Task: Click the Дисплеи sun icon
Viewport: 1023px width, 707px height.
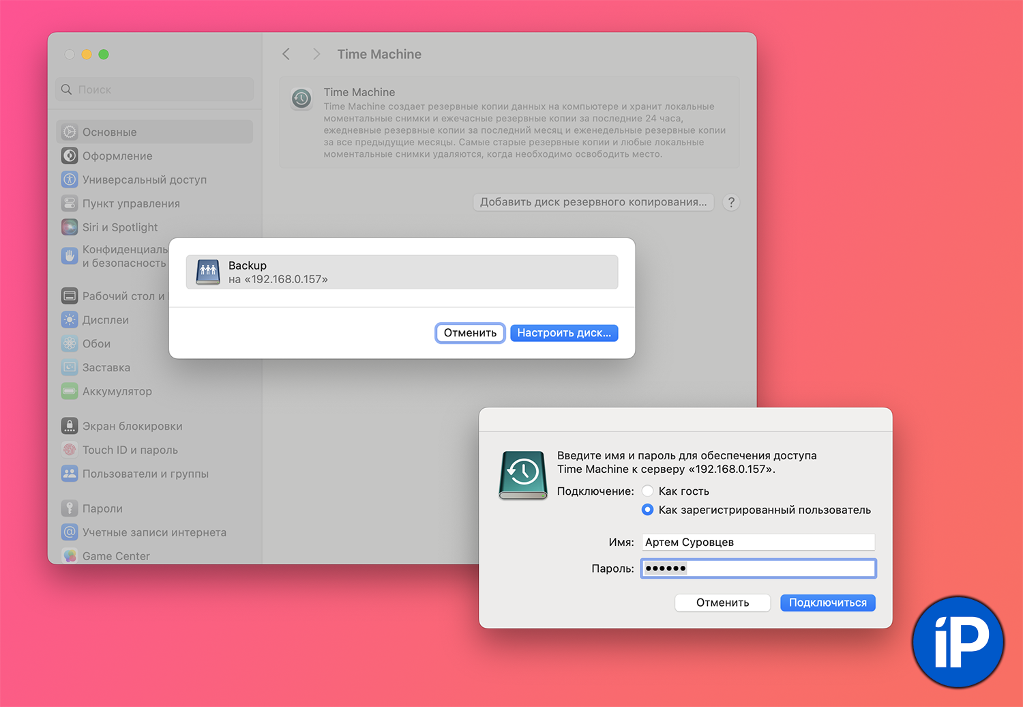Action: click(70, 320)
